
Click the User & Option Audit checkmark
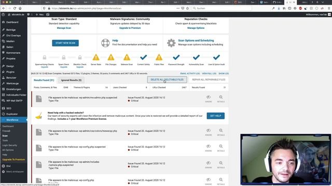coord(216,57)
